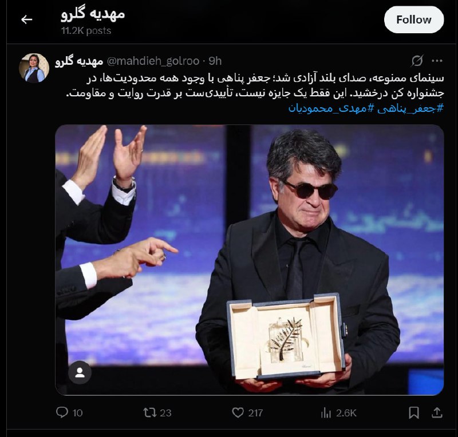Repost this tweet via retweet icon
This screenshot has height=437, width=458.
coord(150,412)
